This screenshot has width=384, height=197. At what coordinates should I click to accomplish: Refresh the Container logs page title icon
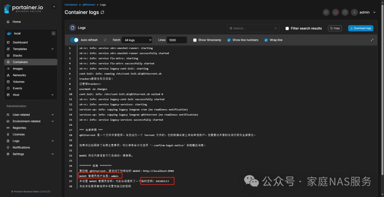click(x=102, y=12)
